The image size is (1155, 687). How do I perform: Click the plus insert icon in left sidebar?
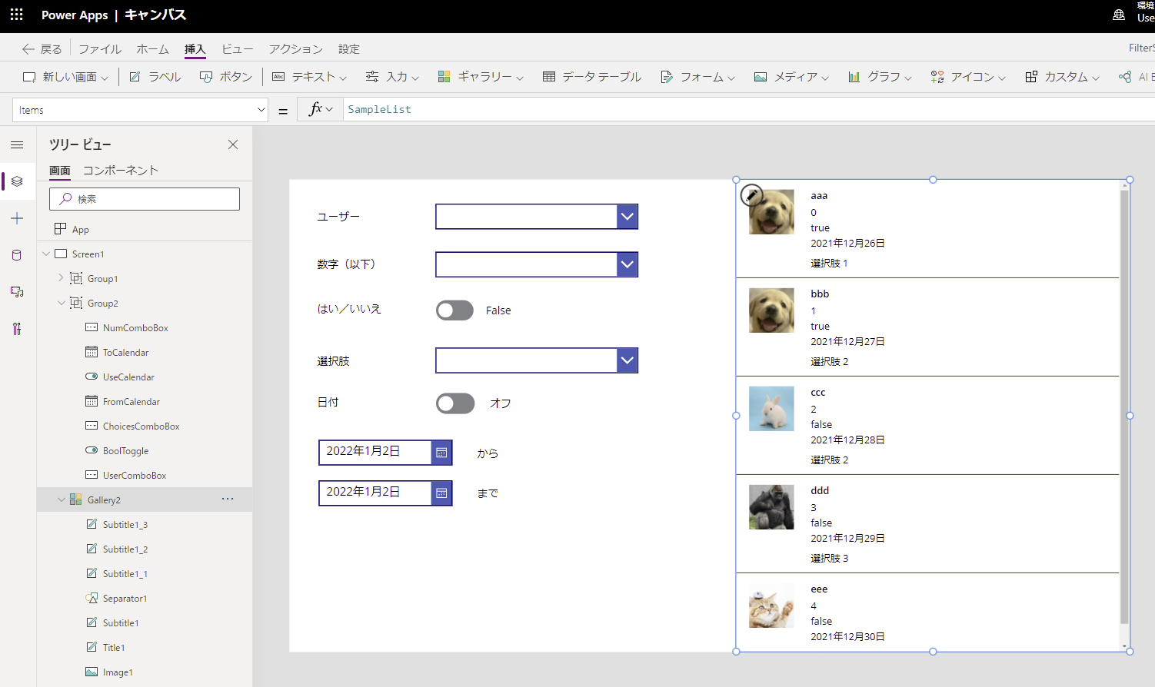17,218
